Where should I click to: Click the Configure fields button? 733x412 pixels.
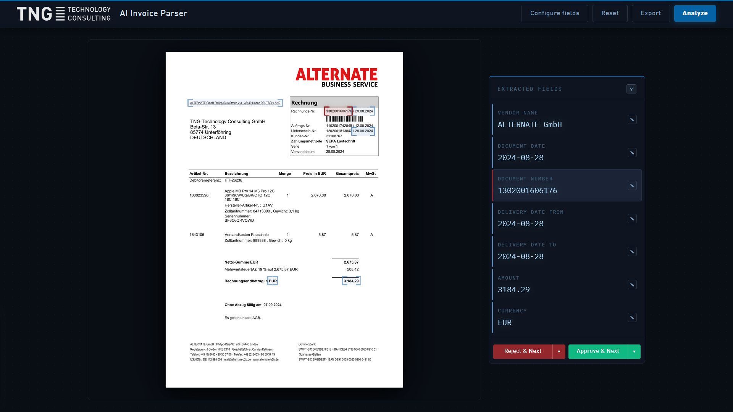click(555, 13)
